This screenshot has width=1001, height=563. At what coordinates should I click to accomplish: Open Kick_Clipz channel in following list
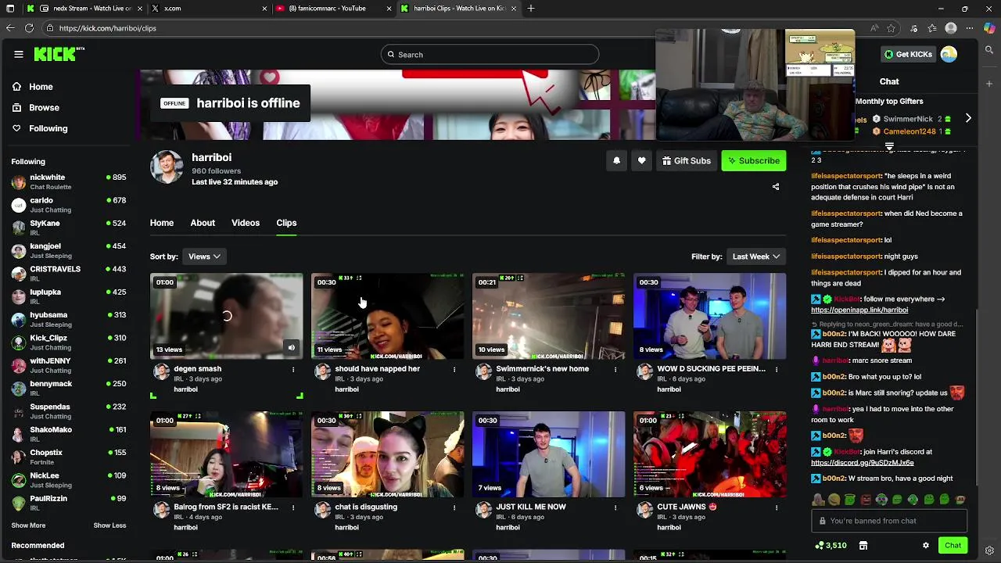[69, 342]
